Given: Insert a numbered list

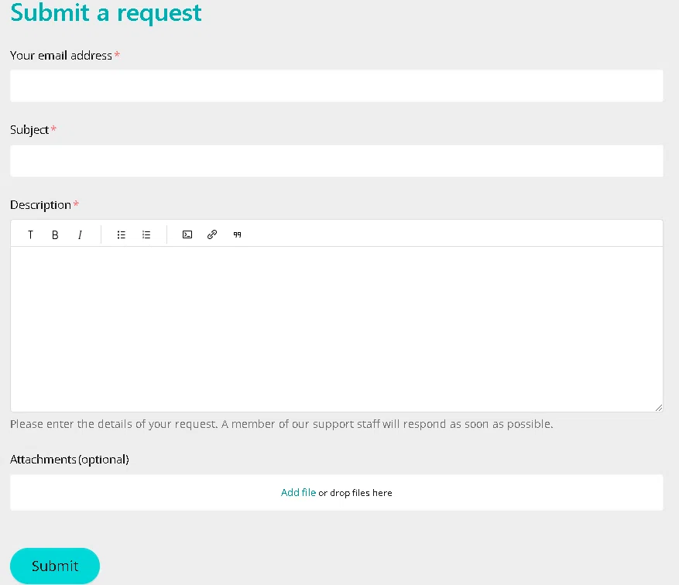Looking at the screenshot, I should (x=146, y=234).
